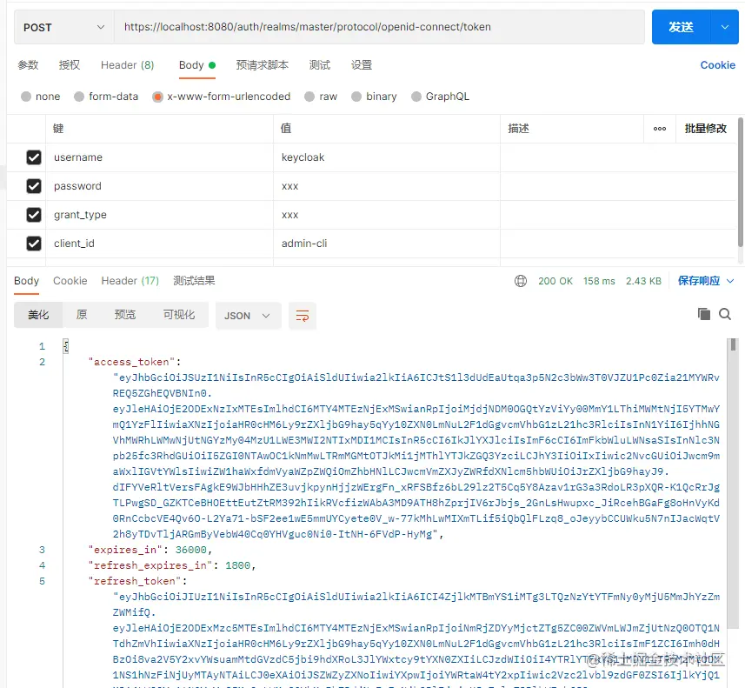Switch to request Header (8) tab

[127, 65]
